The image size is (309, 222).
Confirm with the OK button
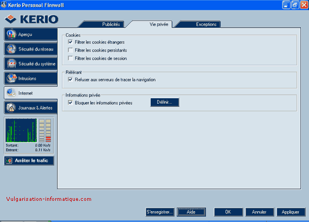coord(228,212)
